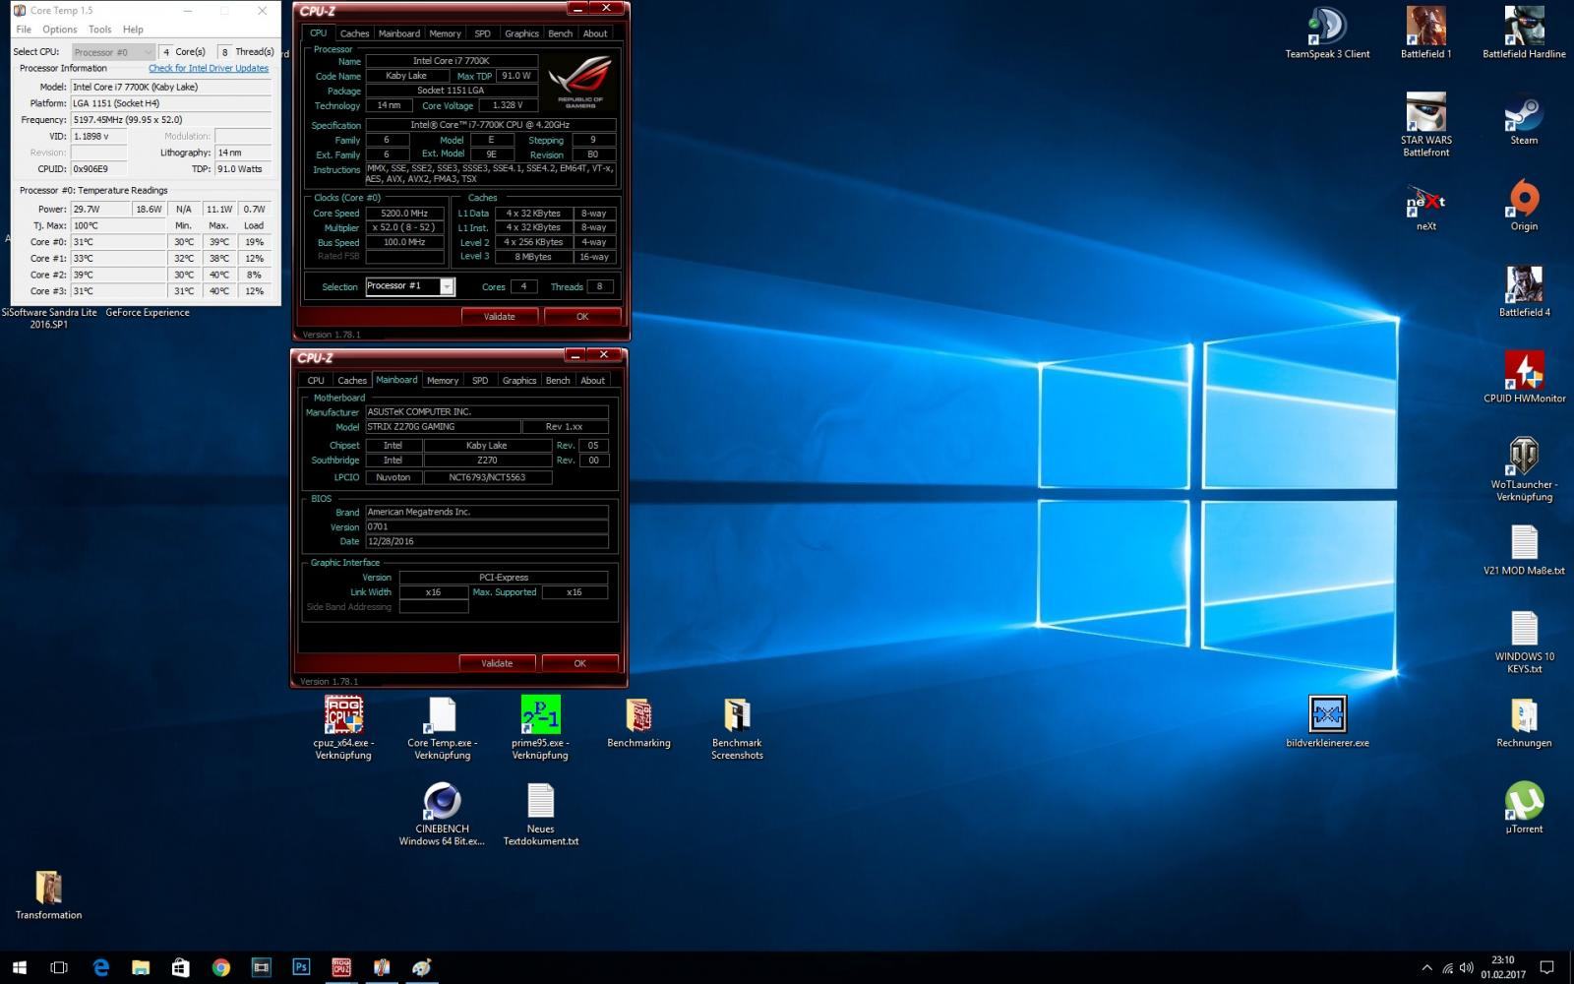The width and height of the screenshot is (1574, 984).
Task: Select Benchmarking folder icon
Action: click(638, 721)
